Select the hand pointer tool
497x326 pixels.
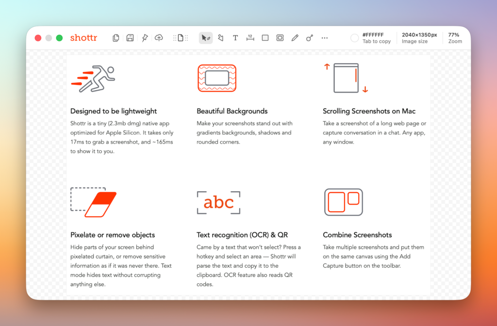pos(220,38)
